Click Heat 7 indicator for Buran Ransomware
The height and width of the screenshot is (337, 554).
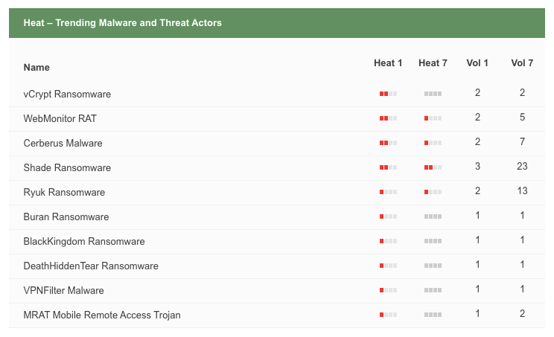point(433,216)
